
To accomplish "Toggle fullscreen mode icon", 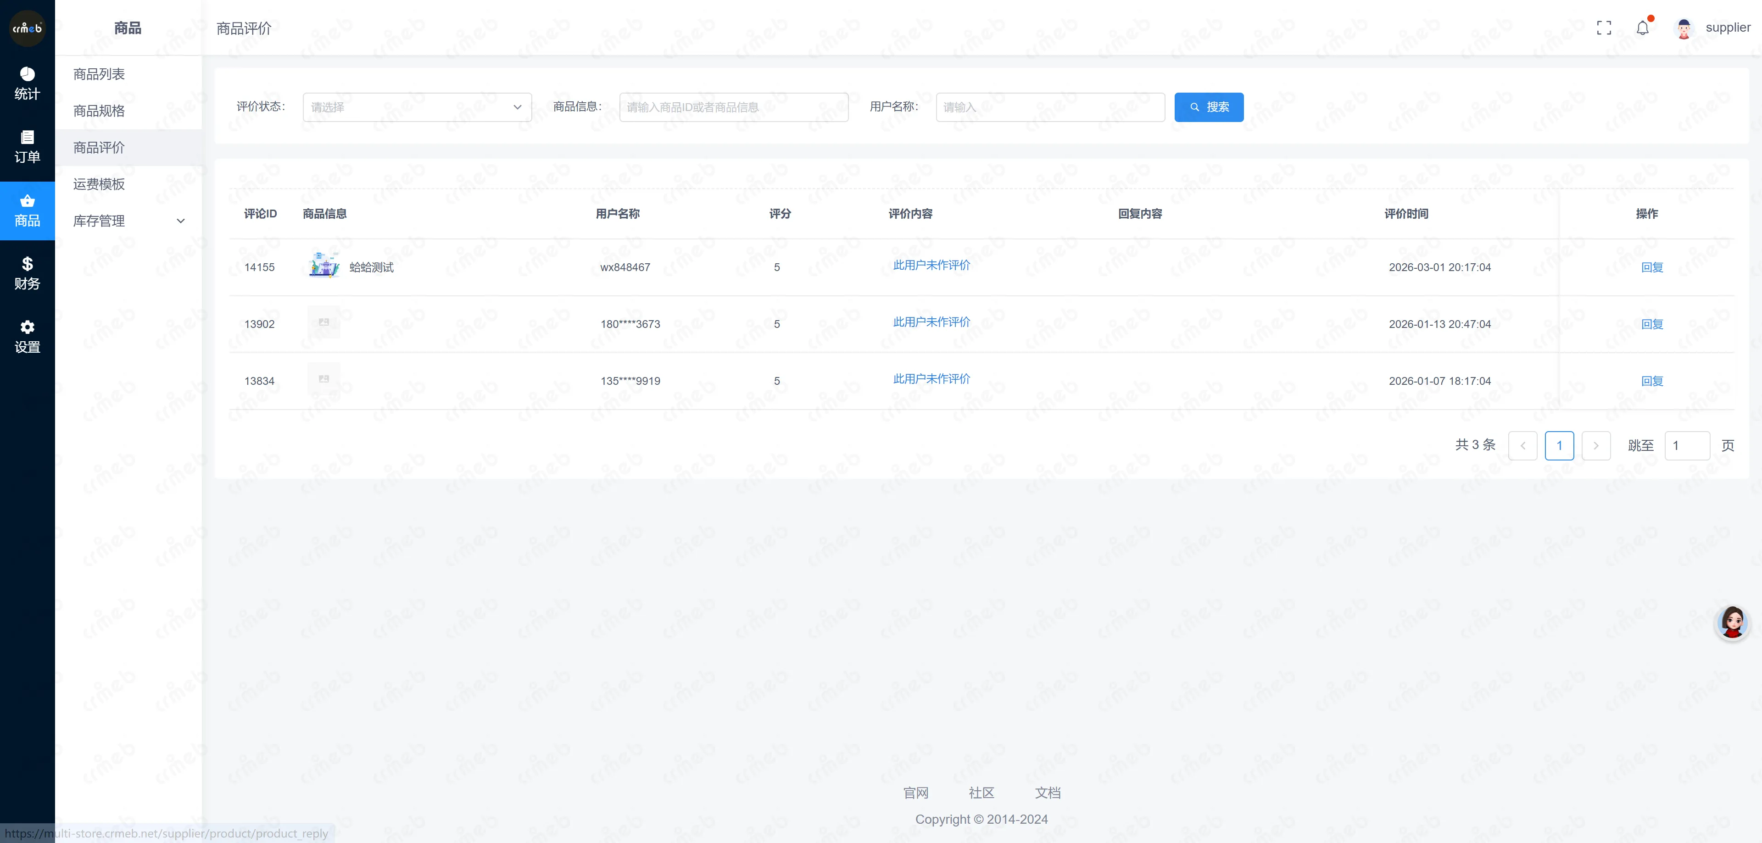I will pyautogui.click(x=1604, y=28).
